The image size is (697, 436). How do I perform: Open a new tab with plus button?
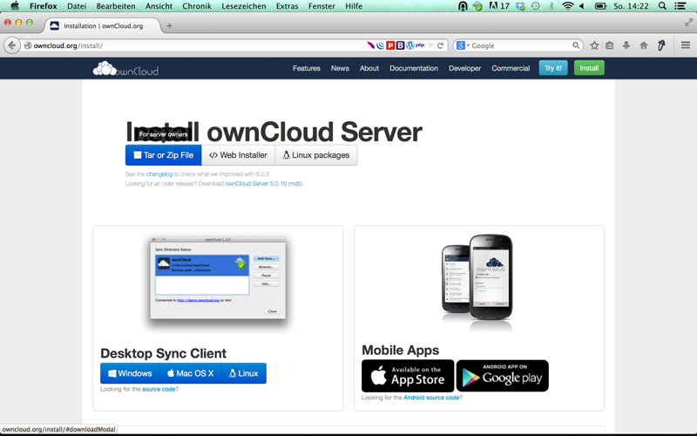pos(169,26)
